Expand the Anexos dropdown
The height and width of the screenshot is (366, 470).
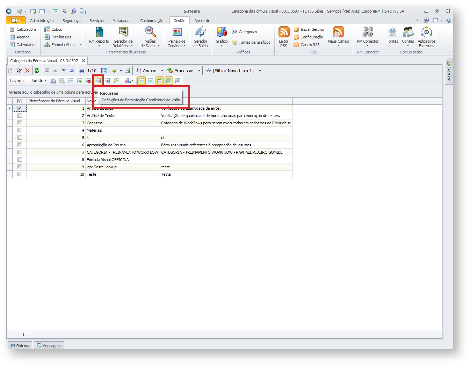pos(162,71)
